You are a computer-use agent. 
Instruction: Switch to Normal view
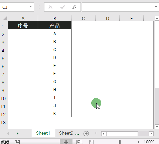tap(66, 142)
